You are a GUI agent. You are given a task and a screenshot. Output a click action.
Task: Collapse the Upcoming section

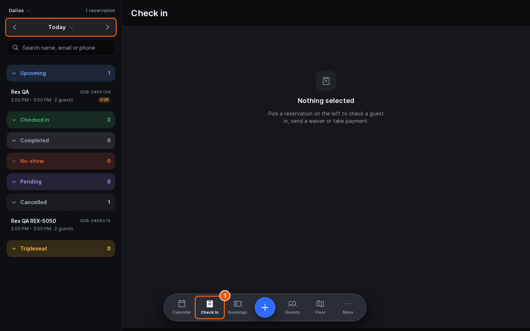(61, 73)
